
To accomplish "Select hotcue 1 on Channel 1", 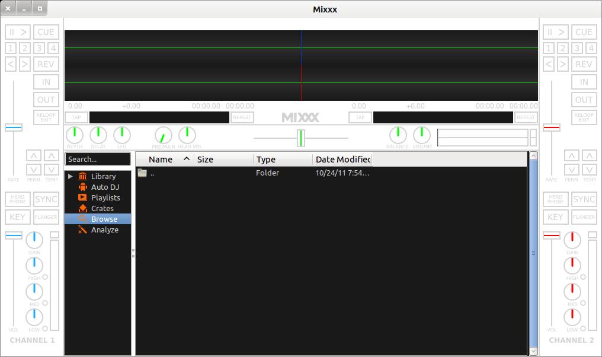I will point(11,48).
